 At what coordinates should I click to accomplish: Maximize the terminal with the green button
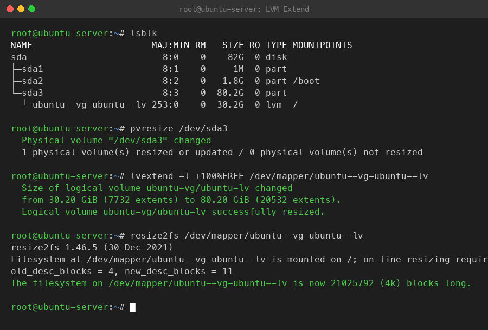(x=31, y=9)
